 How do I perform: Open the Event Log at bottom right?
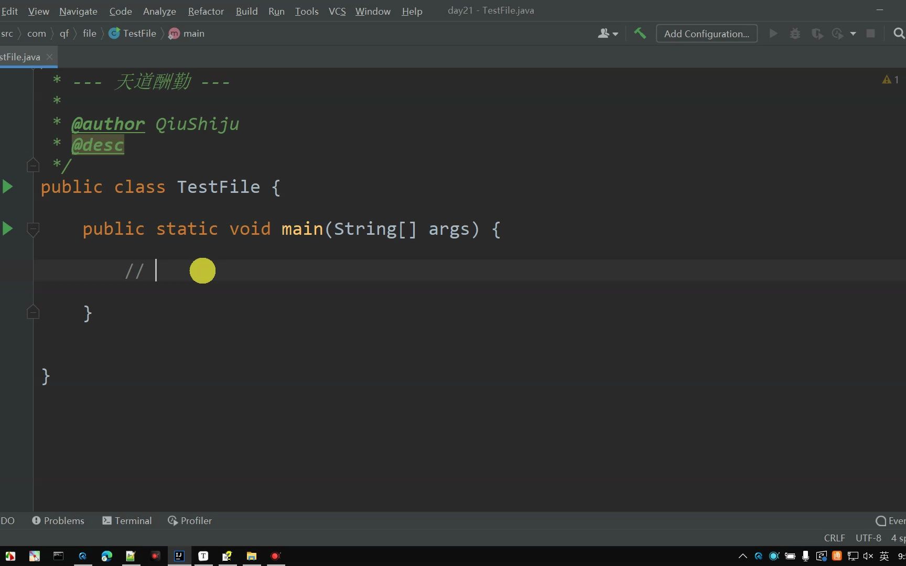click(891, 520)
